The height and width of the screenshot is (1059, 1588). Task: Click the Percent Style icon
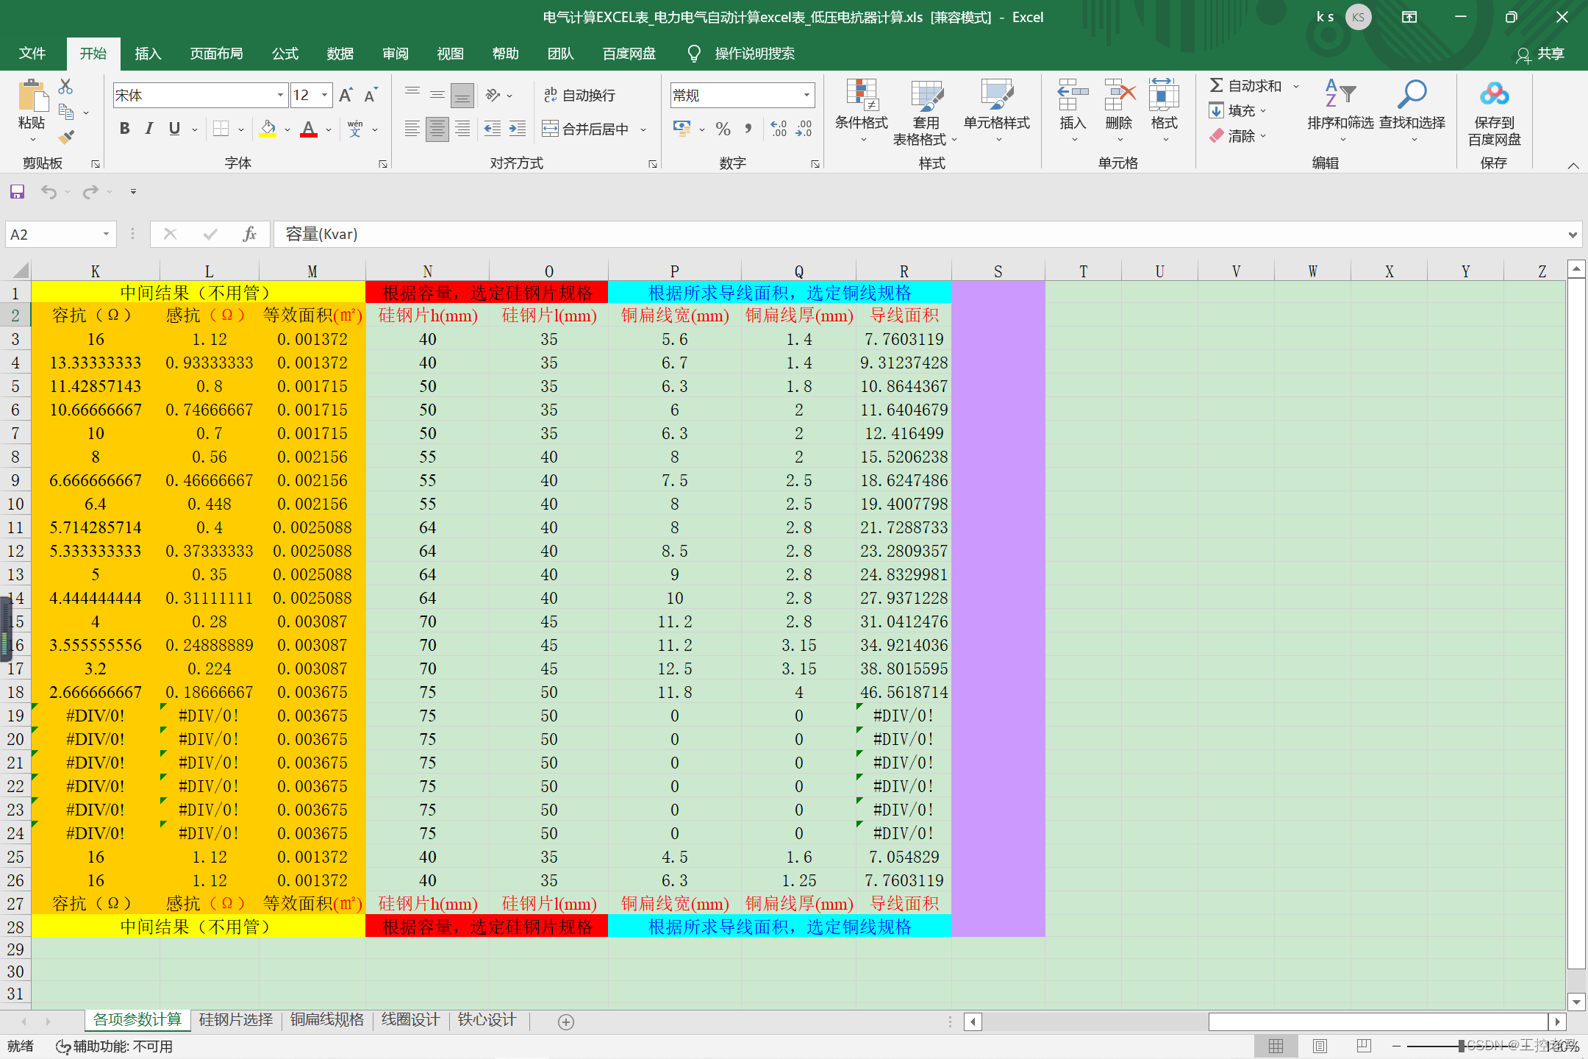pyautogui.click(x=723, y=129)
